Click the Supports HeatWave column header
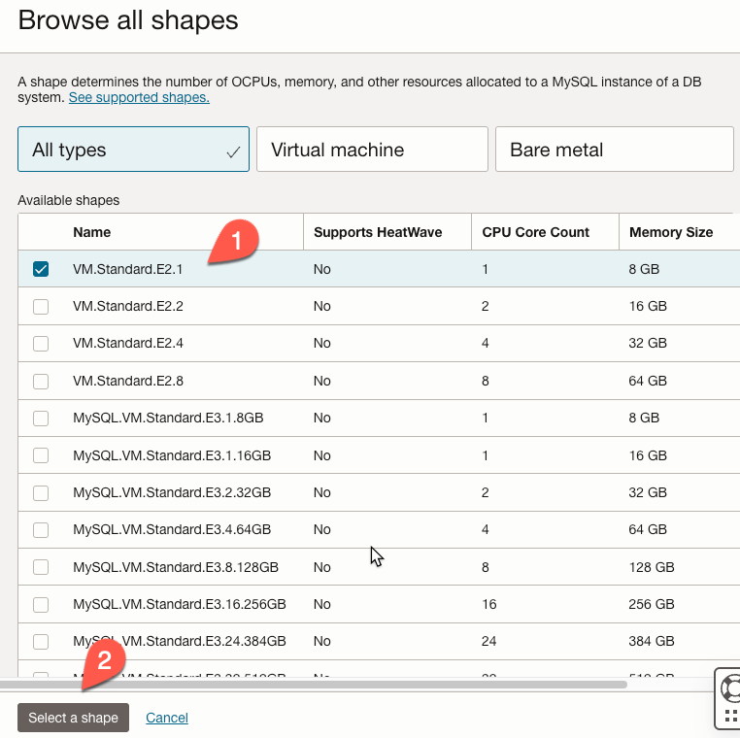 tap(378, 232)
